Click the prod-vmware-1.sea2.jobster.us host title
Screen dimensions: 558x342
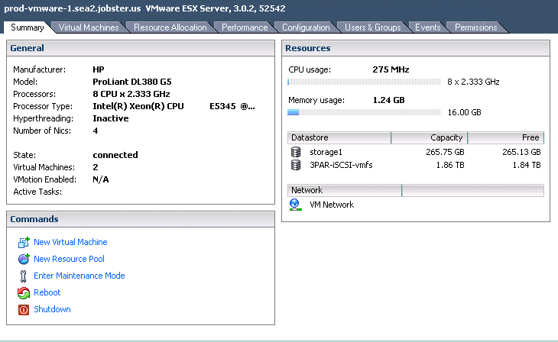click(x=73, y=8)
